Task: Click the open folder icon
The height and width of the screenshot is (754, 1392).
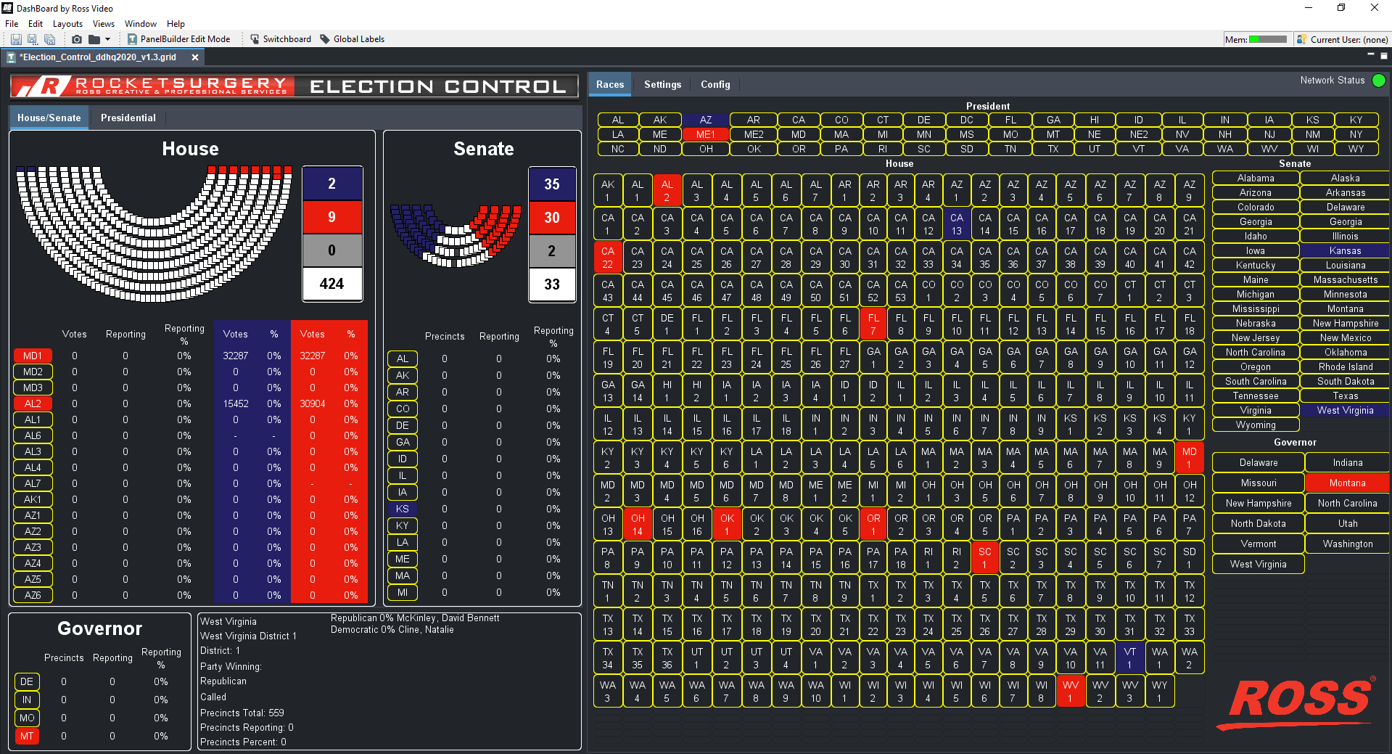Action: (x=94, y=39)
